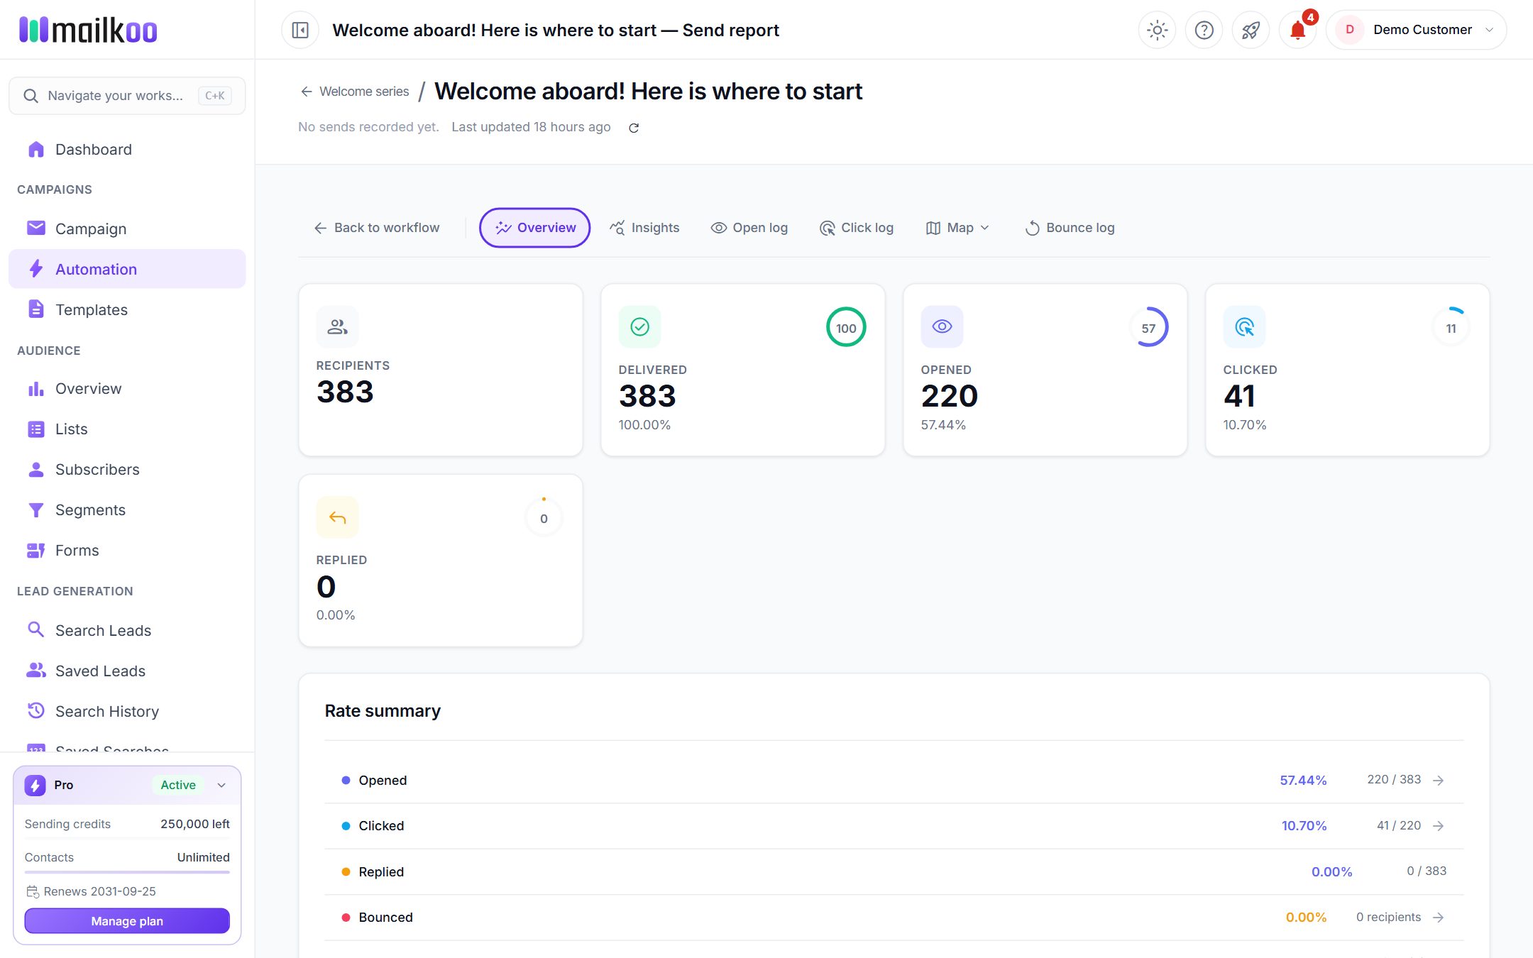
Task: Focus the Navigate your workspace search field
Action: click(x=127, y=96)
